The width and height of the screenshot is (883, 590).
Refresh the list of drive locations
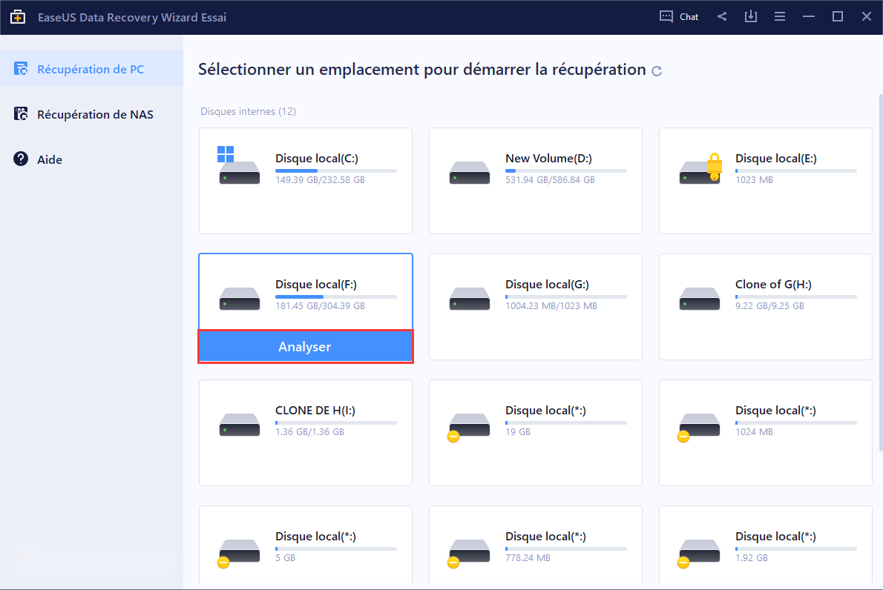click(657, 70)
